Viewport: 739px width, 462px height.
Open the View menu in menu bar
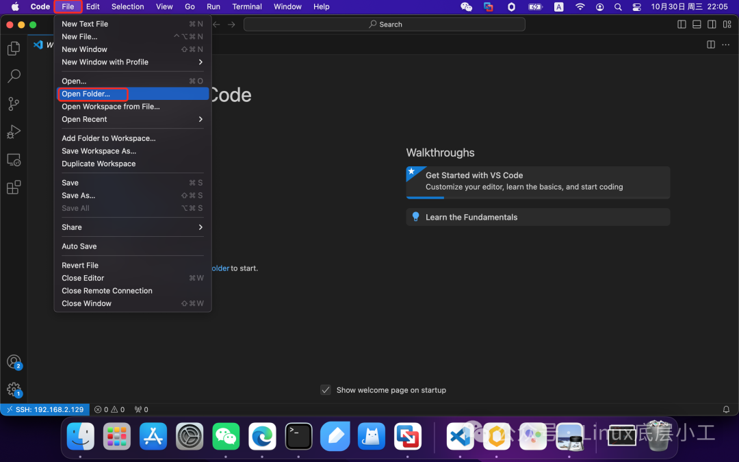[x=164, y=7]
